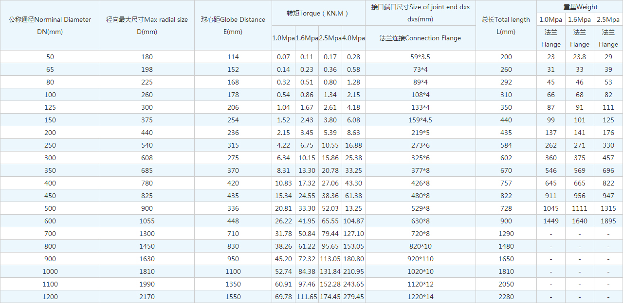
Task: Select the Torque (KN.M) header cell
Action: pos(318,13)
